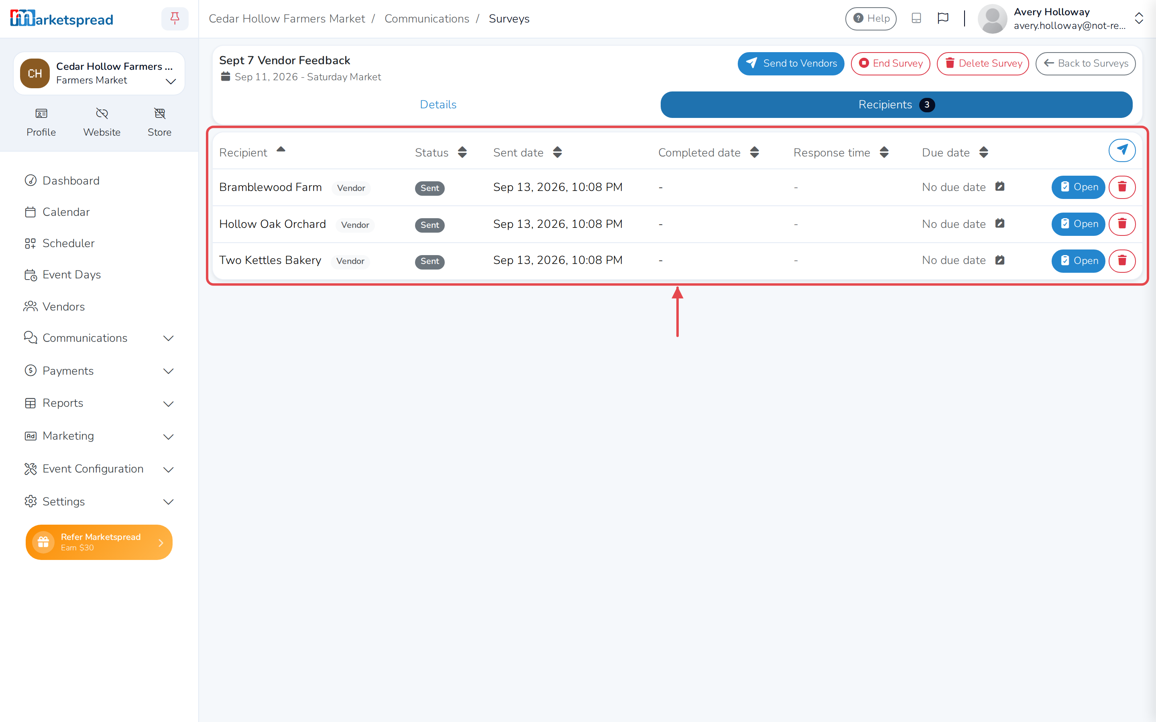
Task: Click the Two Kettles Bakery sent date
Action: (x=558, y=260)
